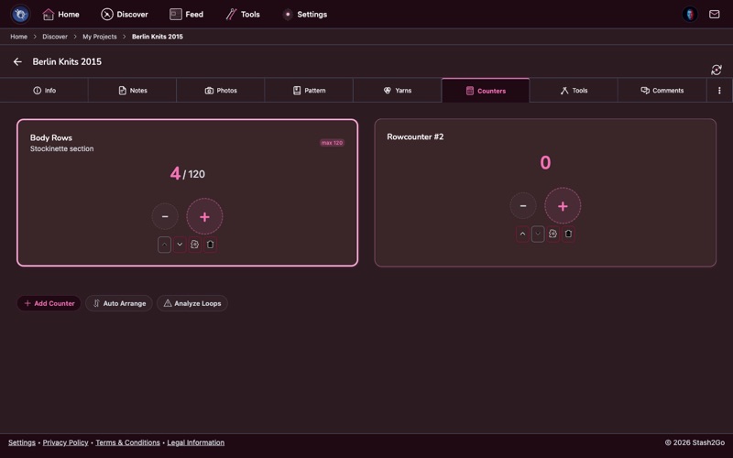Click the plus button on Rowcounter #2
Viewport: 733px width, 458px height.
click(x=563, y=206)
